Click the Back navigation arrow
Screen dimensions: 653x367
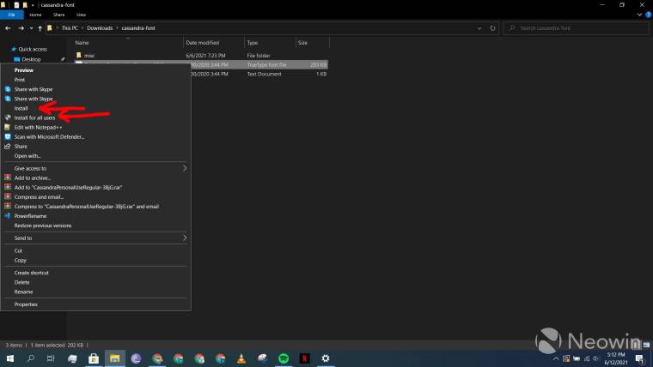(x=9, y=28)
